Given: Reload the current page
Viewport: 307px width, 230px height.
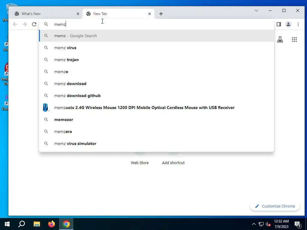Looking at the screenshot, I should [34, 24].
